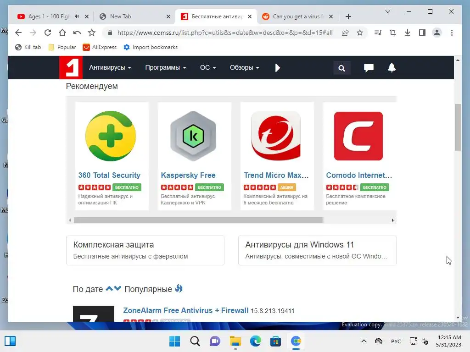Close the Can you get a virus tab
The width and height of the screenshot is (470, 352).
[x=331, y=16]
